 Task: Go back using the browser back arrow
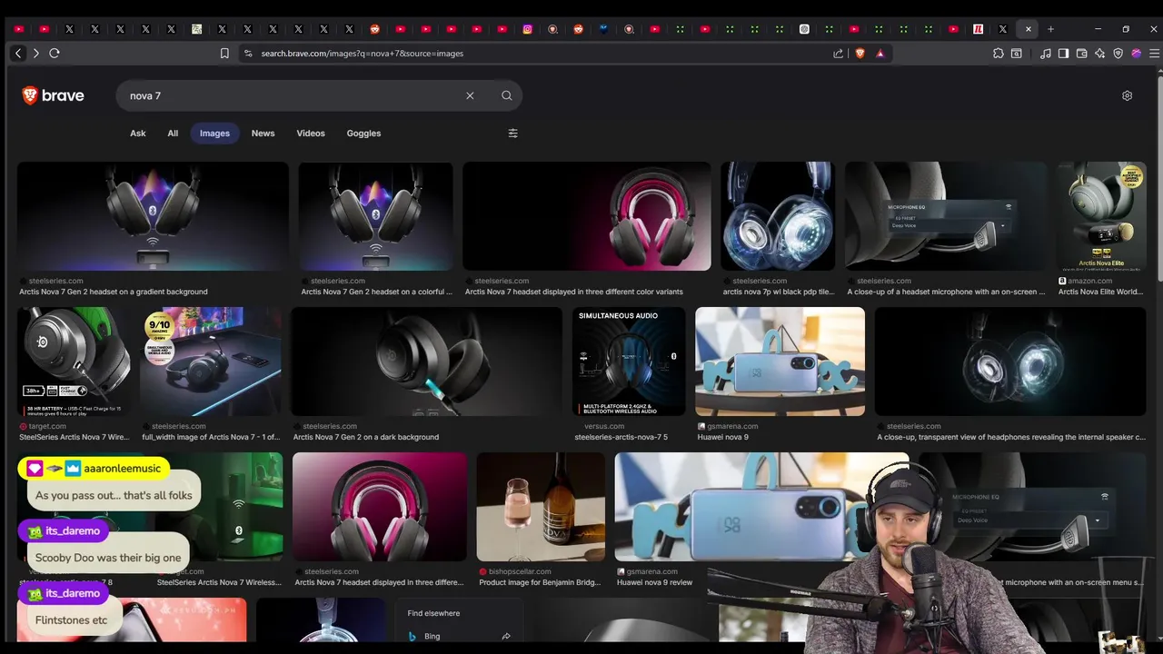(18, 54)
